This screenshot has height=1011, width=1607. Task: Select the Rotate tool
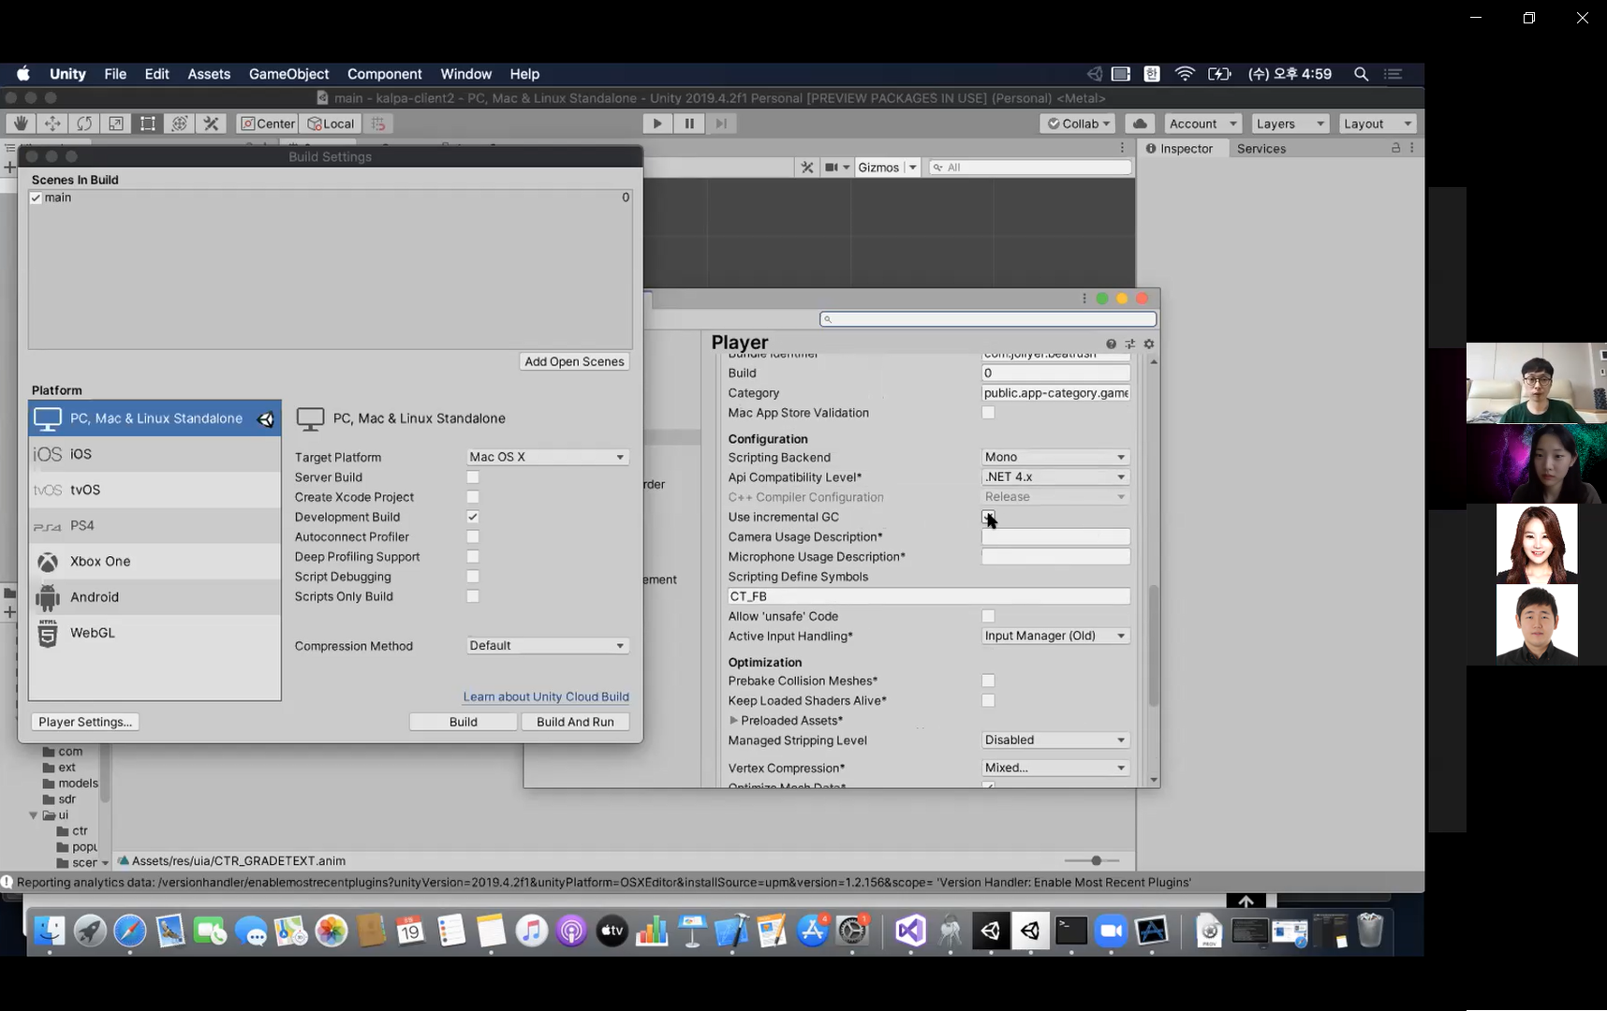coord(84,124)
